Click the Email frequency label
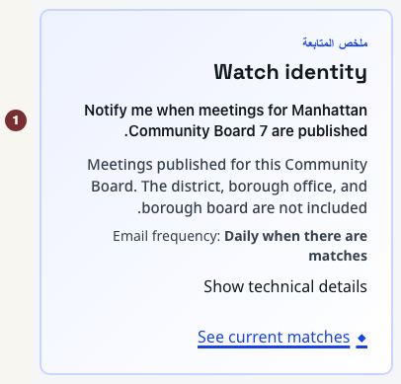 coord(166,236)
